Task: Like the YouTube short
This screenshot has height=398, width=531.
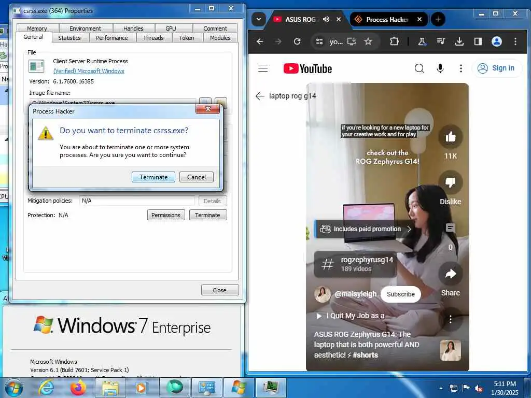Action: click(x=451, y=137)
